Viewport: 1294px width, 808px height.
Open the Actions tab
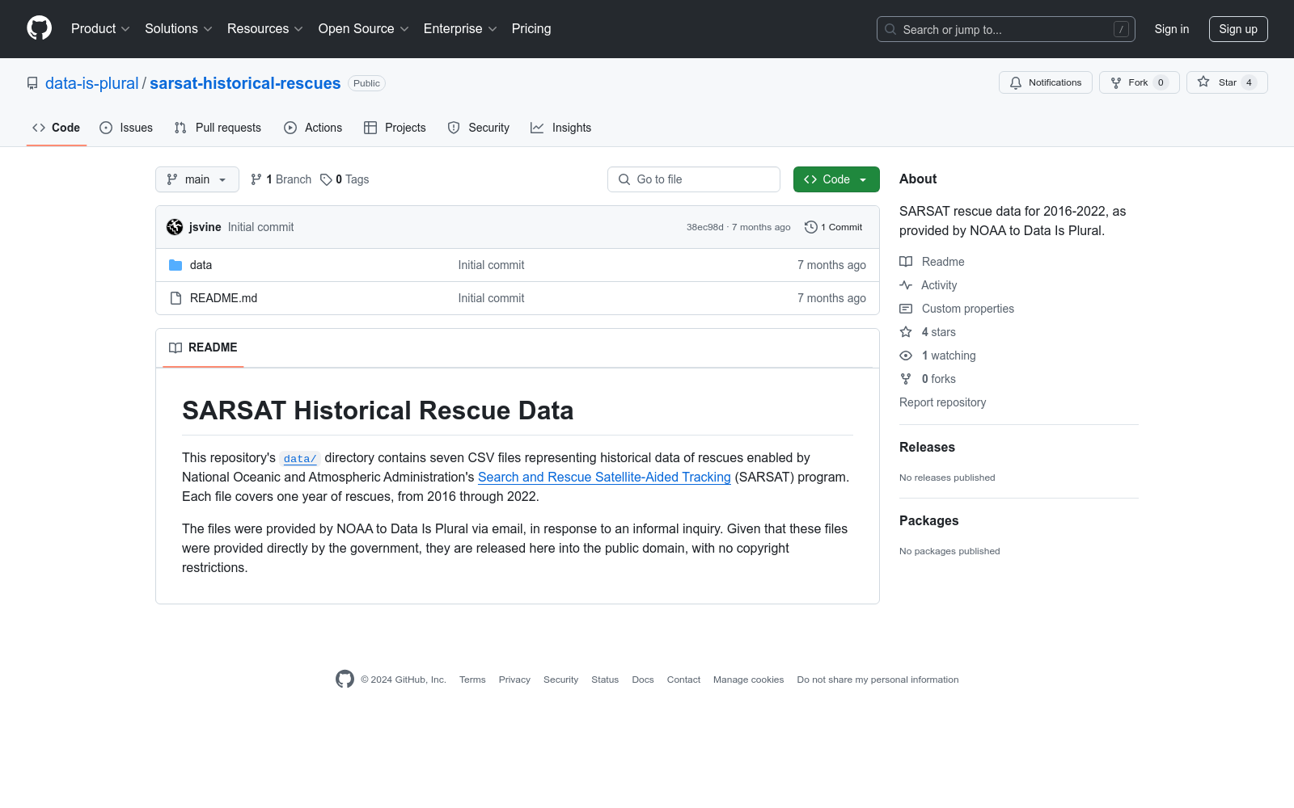pos(313,128)
